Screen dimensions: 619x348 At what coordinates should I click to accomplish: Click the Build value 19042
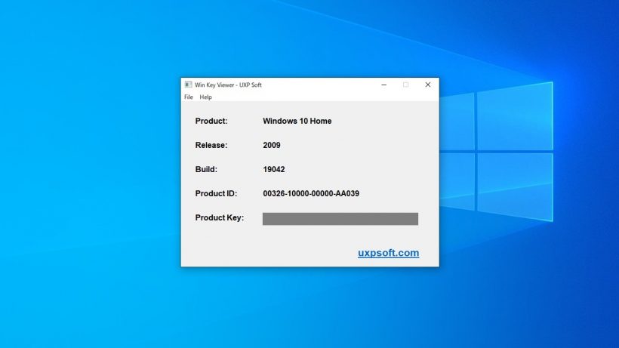[274, 169]
